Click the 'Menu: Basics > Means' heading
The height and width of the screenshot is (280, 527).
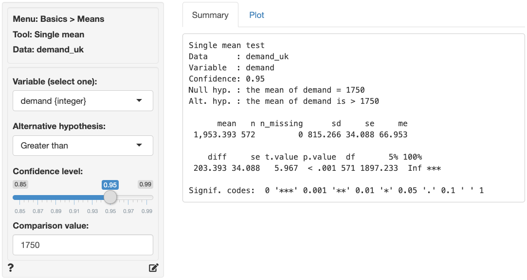click(58, 19)
